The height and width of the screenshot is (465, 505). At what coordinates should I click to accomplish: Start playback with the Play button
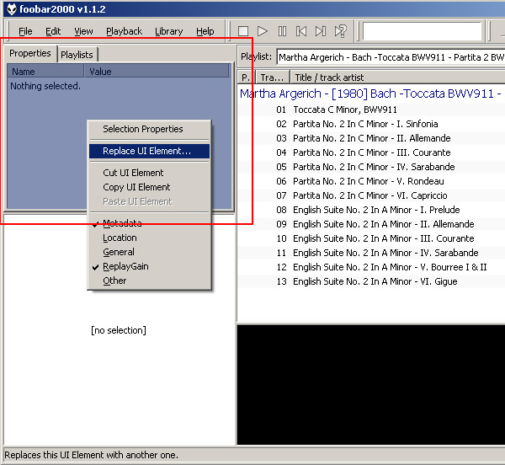[x=263, y=31]
